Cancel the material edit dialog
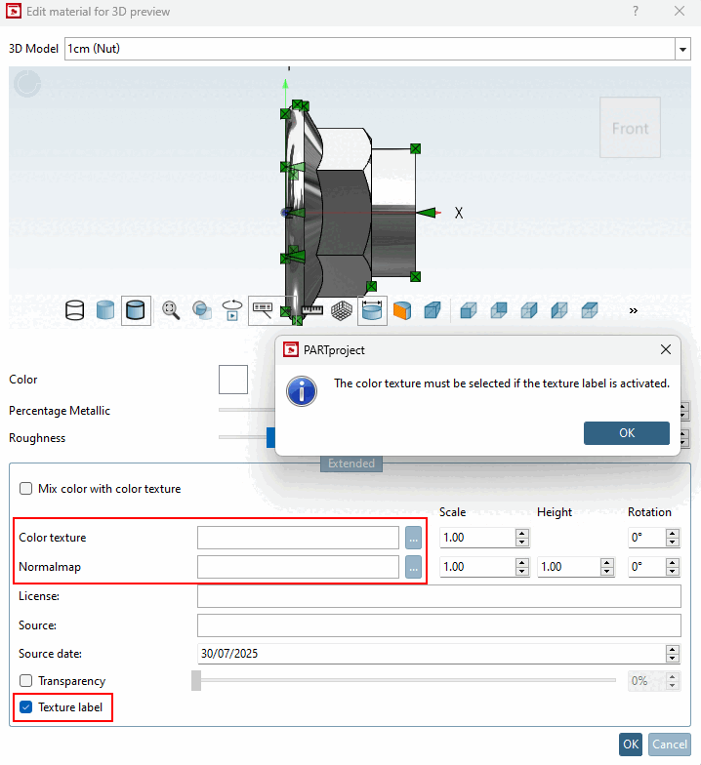This screenshot has width=701, height=765. click(670, 744)
